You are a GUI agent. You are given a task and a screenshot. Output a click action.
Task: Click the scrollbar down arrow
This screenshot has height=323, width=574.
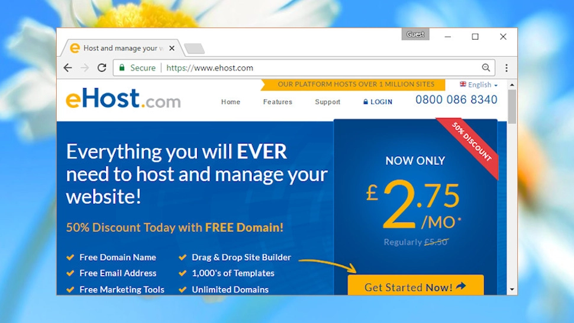(512, 289)
